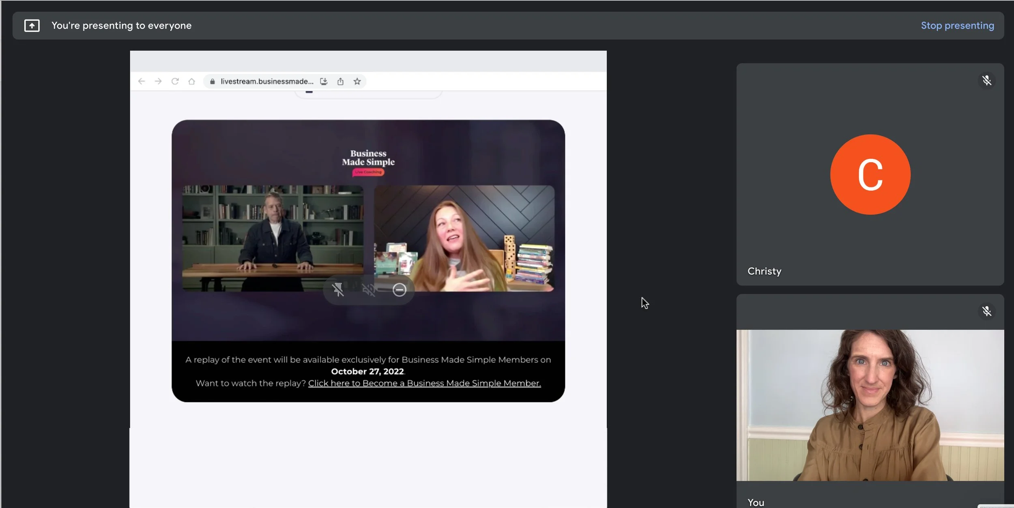Click the presenting screen-share icon
1014x508 pixels.
(x=32, y=26)
